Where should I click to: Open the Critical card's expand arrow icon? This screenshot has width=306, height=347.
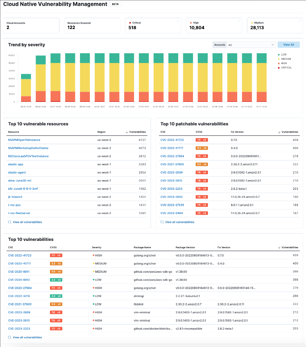click(x=178, y=21)
